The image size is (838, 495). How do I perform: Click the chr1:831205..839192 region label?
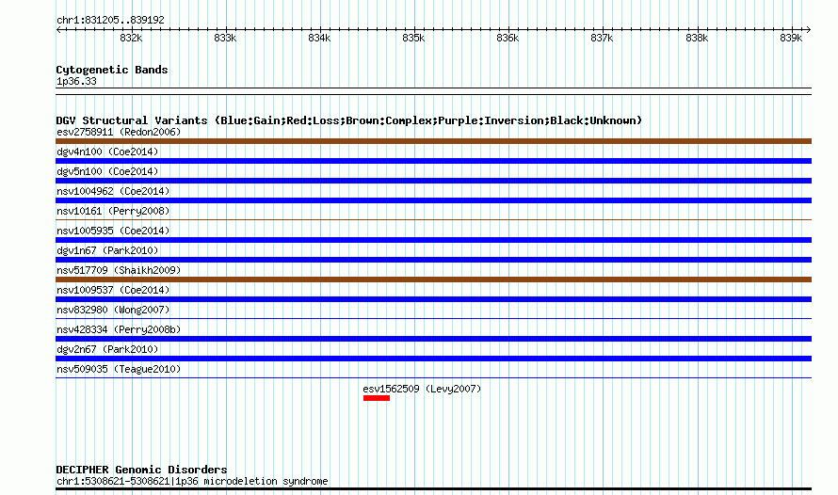point(110,20)
